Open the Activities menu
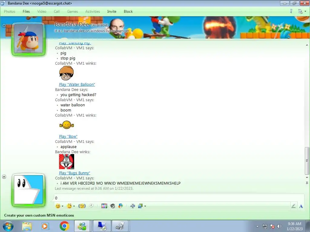 tap(93, 11)
